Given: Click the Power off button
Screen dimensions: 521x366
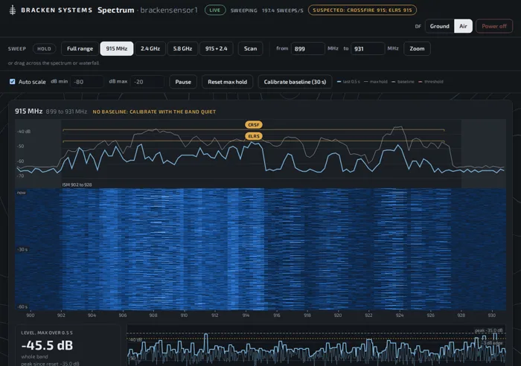Looking at the screenshot, I should 494,26.
